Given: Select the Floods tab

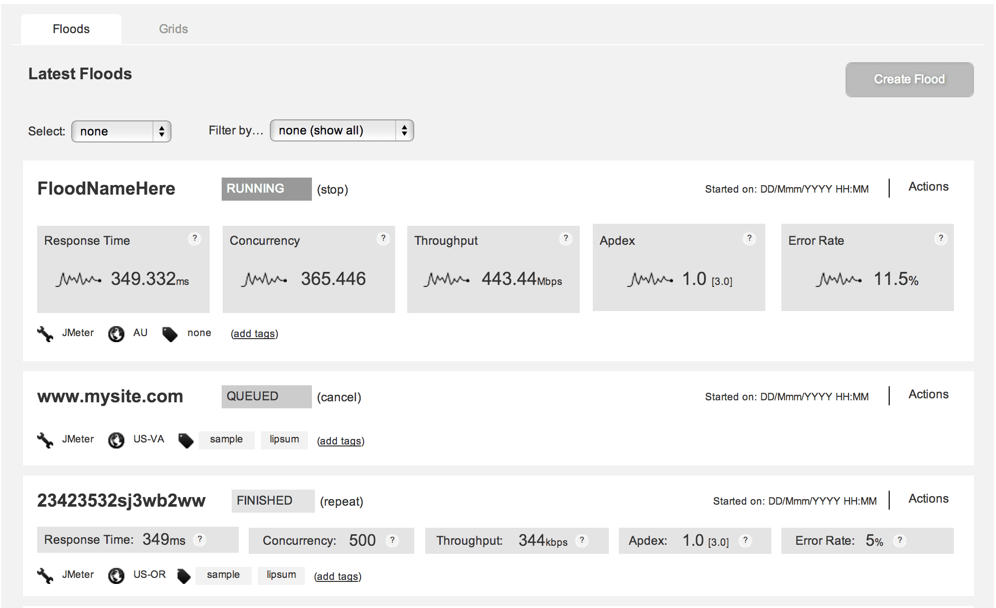Looking at the screenshot, I should pyautogui.click(x=71, y=29).
